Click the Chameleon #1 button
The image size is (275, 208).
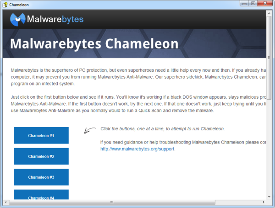click(41, 135)
